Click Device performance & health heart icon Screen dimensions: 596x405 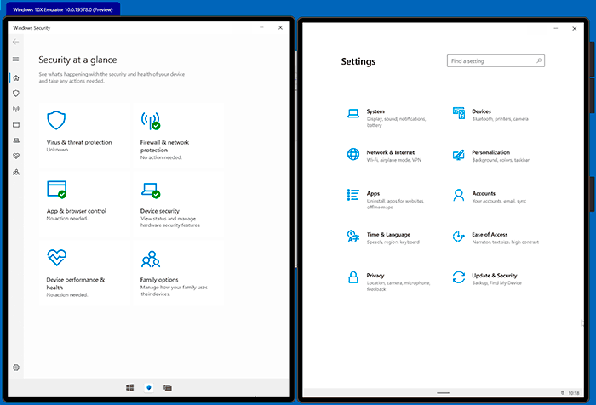(x=57, y=258)
